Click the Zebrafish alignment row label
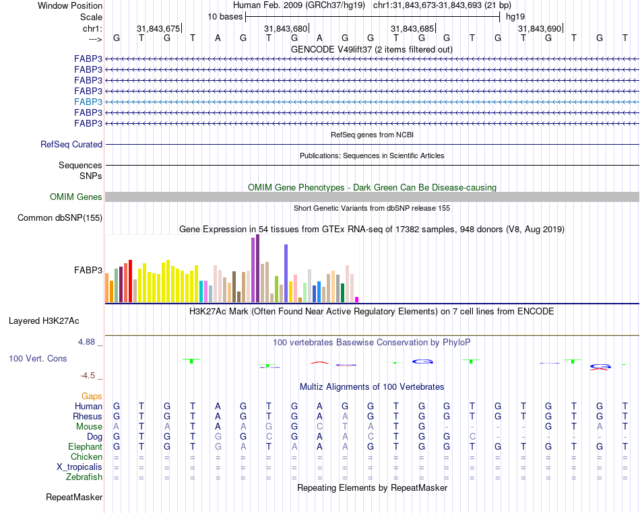 tap(84, 477)
